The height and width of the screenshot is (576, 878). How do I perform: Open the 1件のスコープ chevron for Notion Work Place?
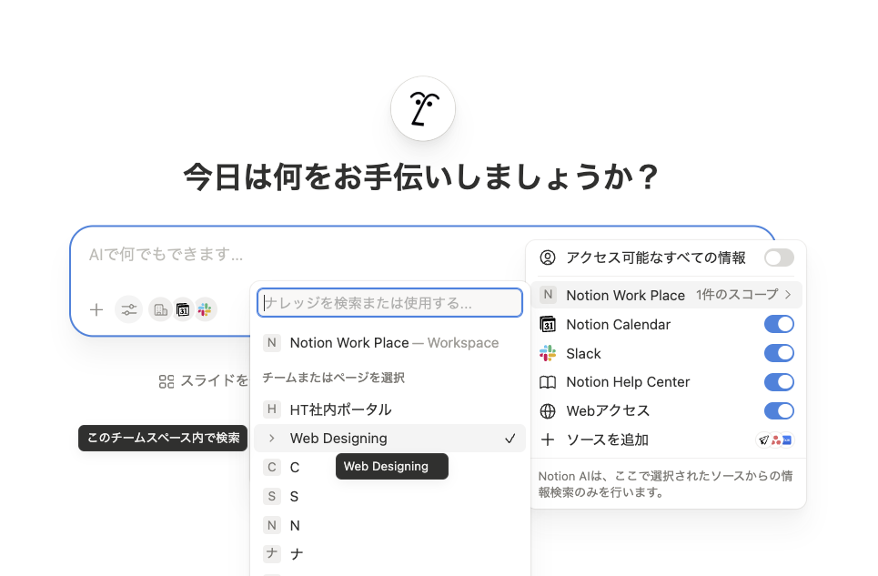pyautogui.click(x=788, y=295)
